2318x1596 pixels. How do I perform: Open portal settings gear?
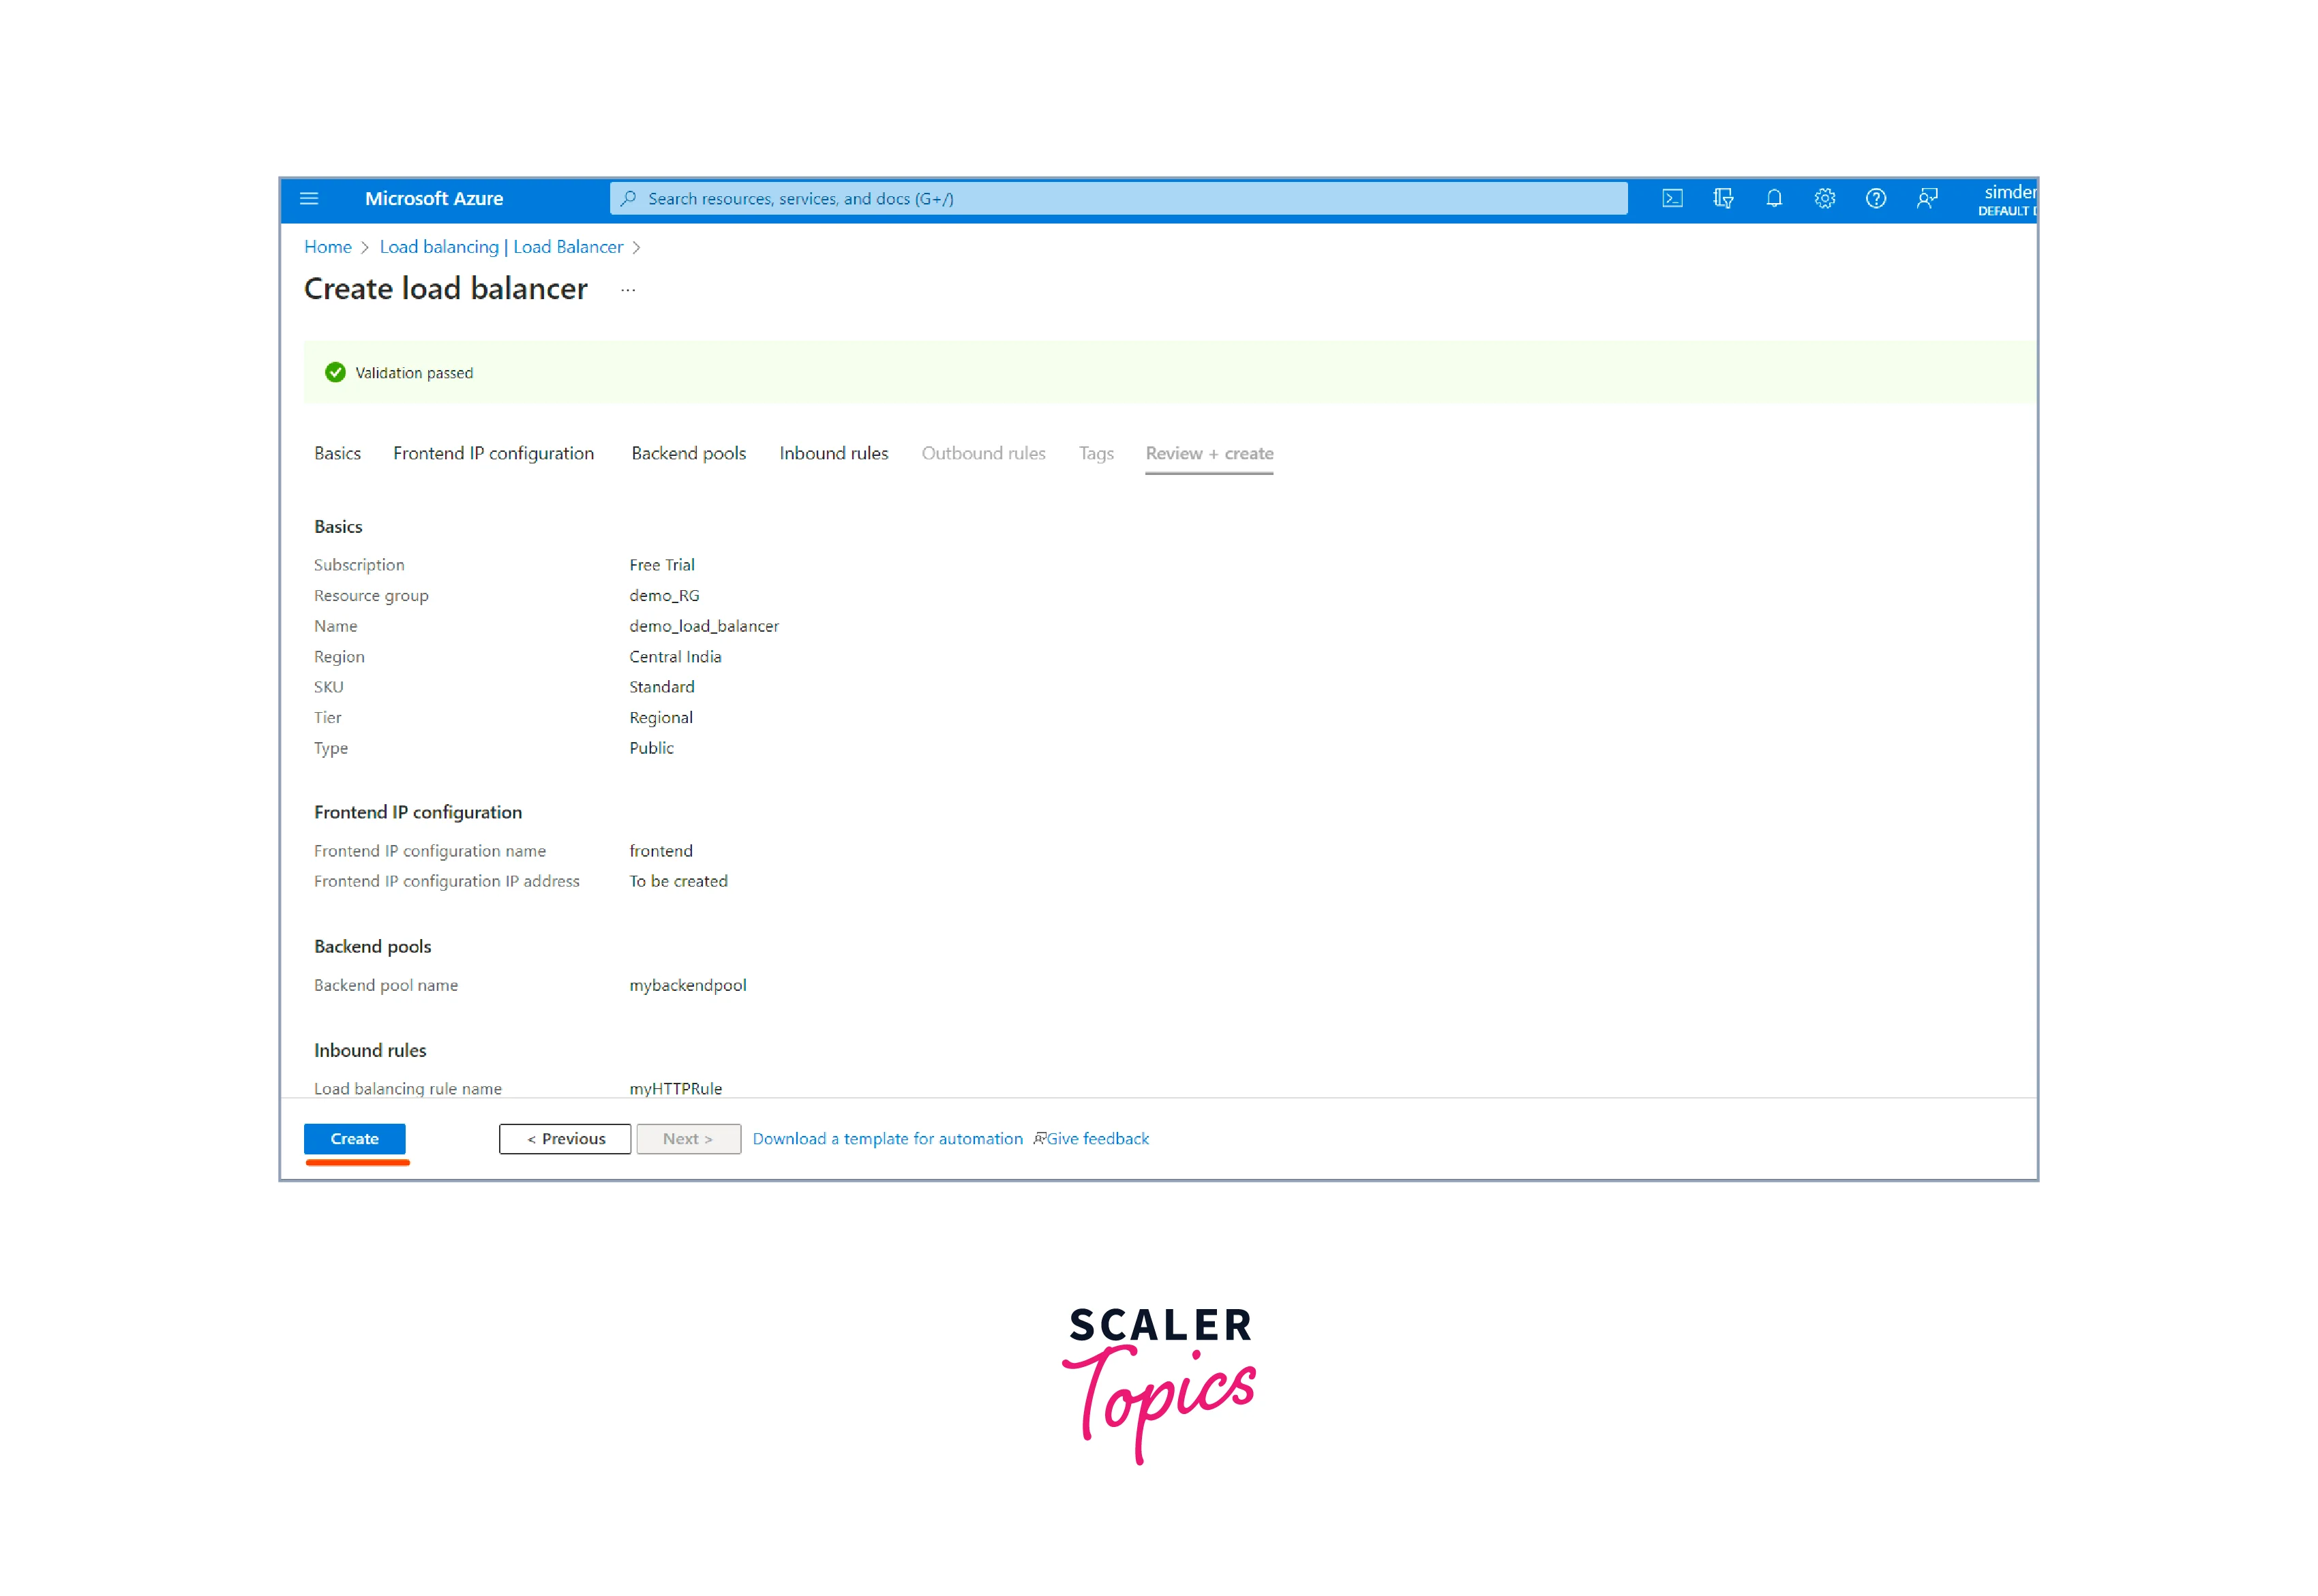(x=1825, y=199)
